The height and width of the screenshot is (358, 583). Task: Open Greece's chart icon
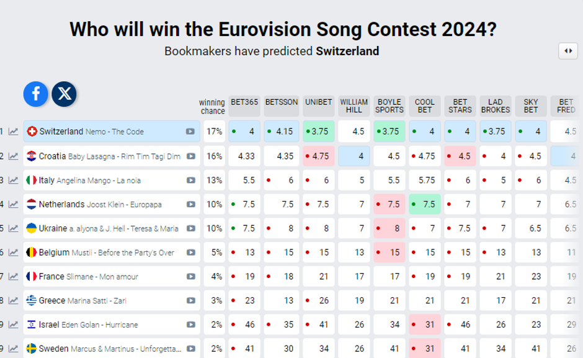coord(14,301)
